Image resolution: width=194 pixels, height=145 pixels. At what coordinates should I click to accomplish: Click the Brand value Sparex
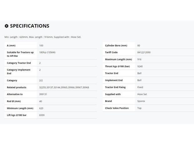pyautogui.click(x=141, y=101)
